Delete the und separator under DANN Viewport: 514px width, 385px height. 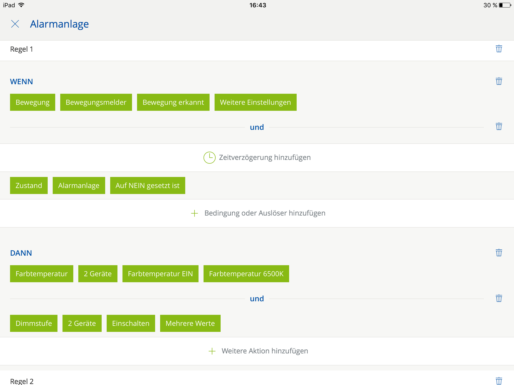(x=499, y=298)
